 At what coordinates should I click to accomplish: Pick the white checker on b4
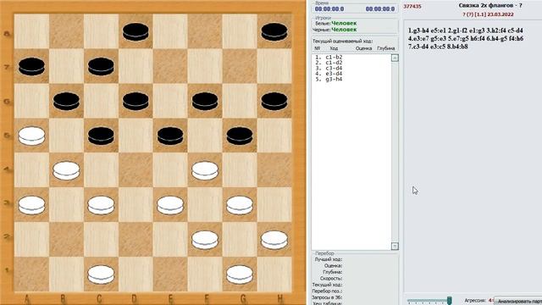pyautogui.click(x=66, y=170)
